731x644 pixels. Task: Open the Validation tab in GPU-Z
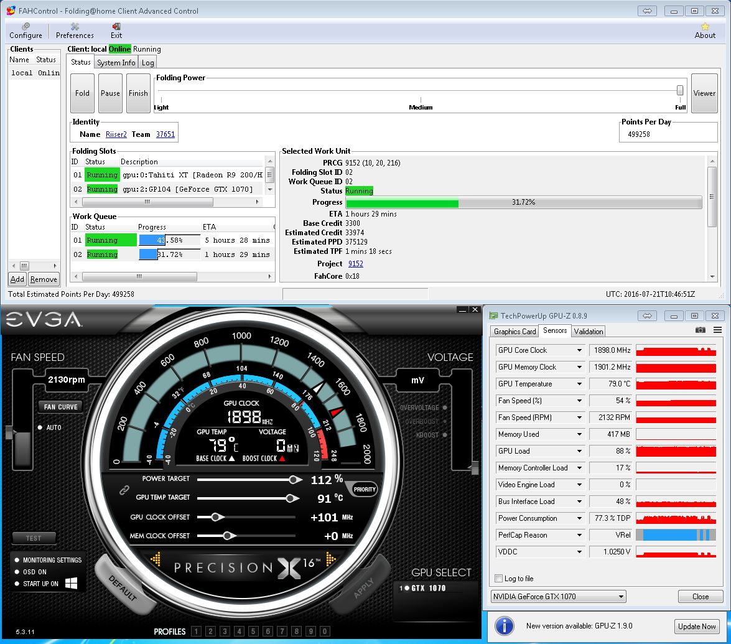[x=588, y=331]
